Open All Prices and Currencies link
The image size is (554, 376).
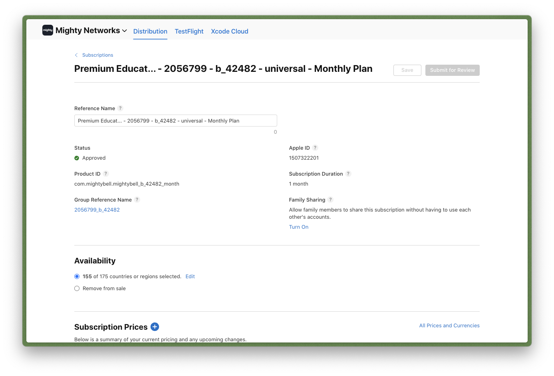[x=449, y=326]
